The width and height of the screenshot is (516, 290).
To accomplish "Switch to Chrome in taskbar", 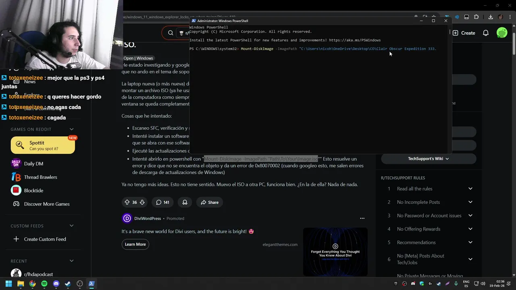I will (32, 284).
